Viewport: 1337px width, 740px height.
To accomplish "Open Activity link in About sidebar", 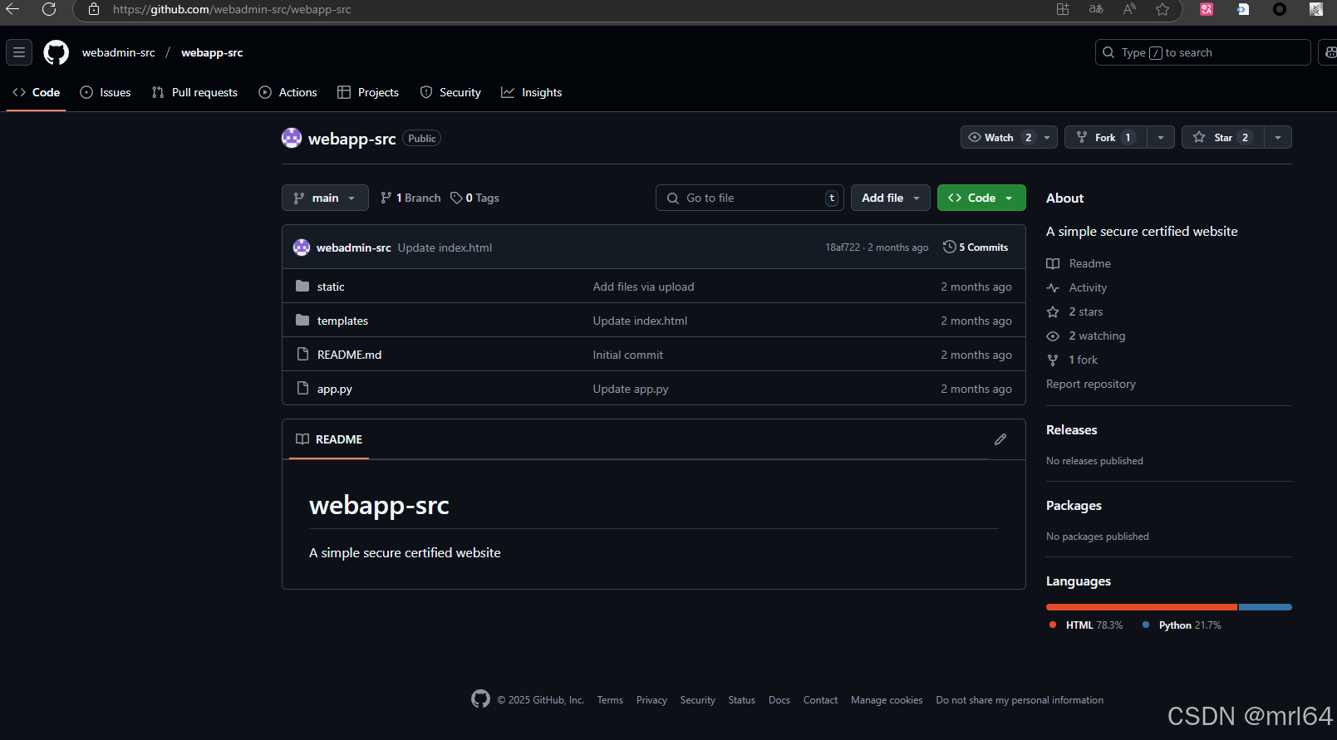I will [1088, 287].
